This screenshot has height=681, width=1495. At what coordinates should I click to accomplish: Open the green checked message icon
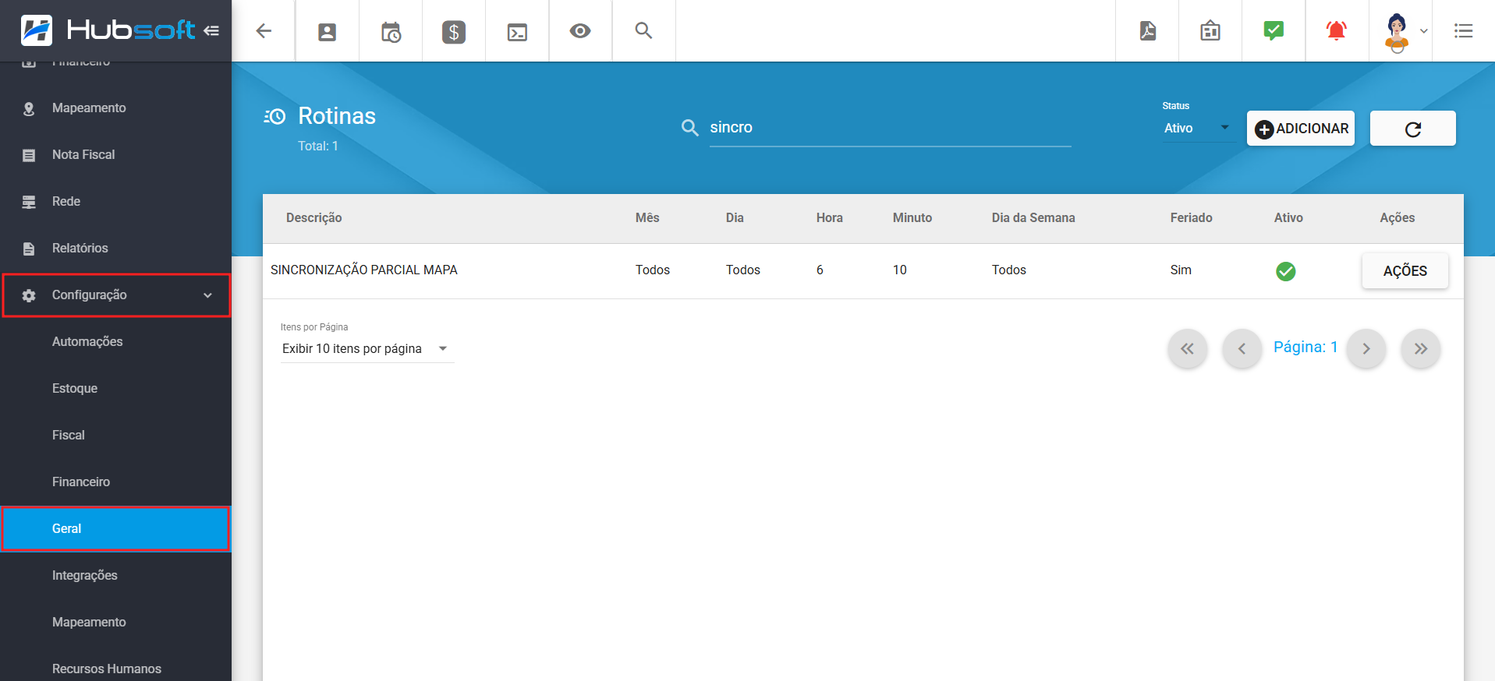[x=1274, y=30]
